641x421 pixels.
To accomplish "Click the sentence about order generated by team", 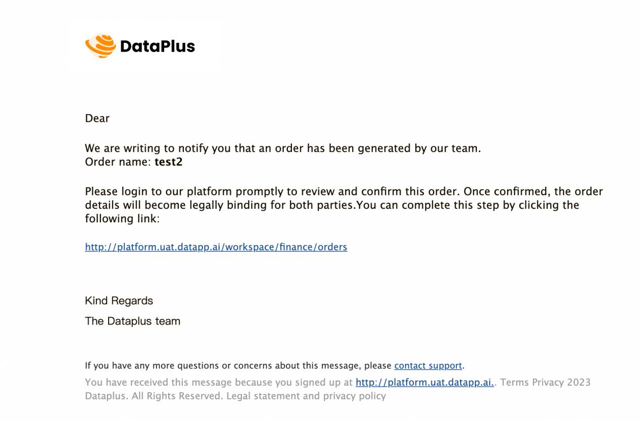I will point(283,149).
